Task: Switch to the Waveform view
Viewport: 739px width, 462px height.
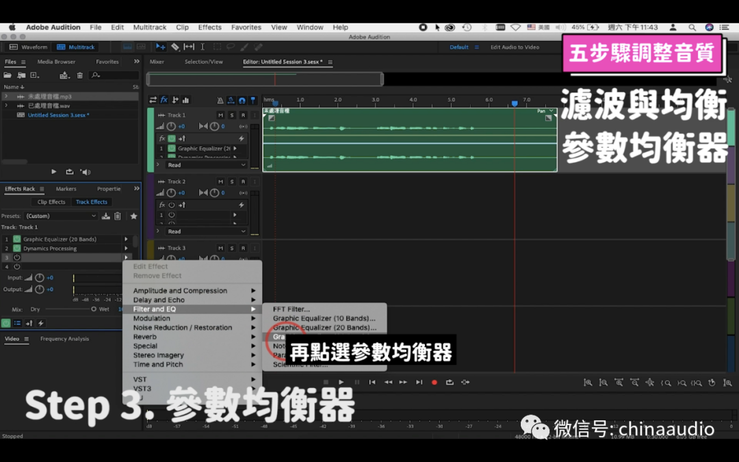Action: [x=29, y=47]
